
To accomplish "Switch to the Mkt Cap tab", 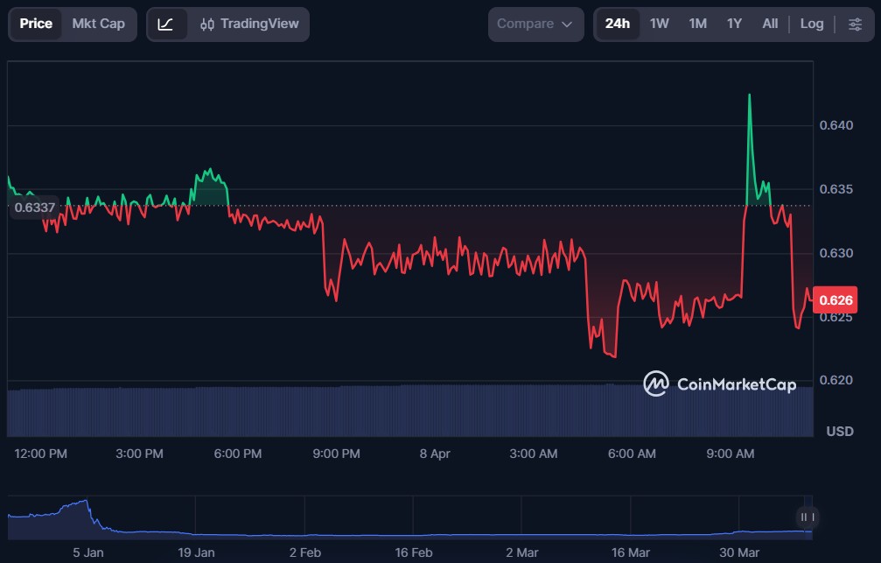I will pos(98,25).
